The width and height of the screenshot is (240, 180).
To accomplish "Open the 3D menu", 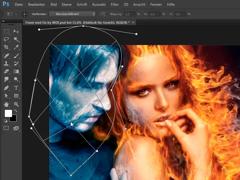I will tap(126, 4).
